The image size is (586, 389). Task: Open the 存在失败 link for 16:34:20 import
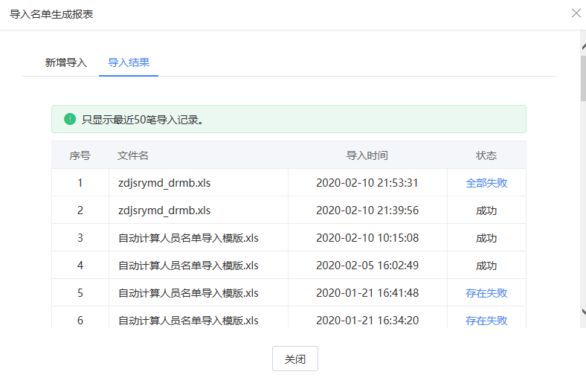coord(486,321)
